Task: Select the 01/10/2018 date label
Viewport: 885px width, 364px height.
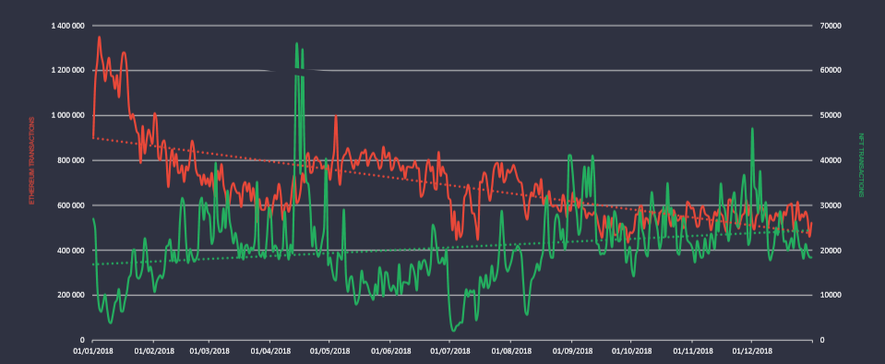Action: click(x=630, y=350)
